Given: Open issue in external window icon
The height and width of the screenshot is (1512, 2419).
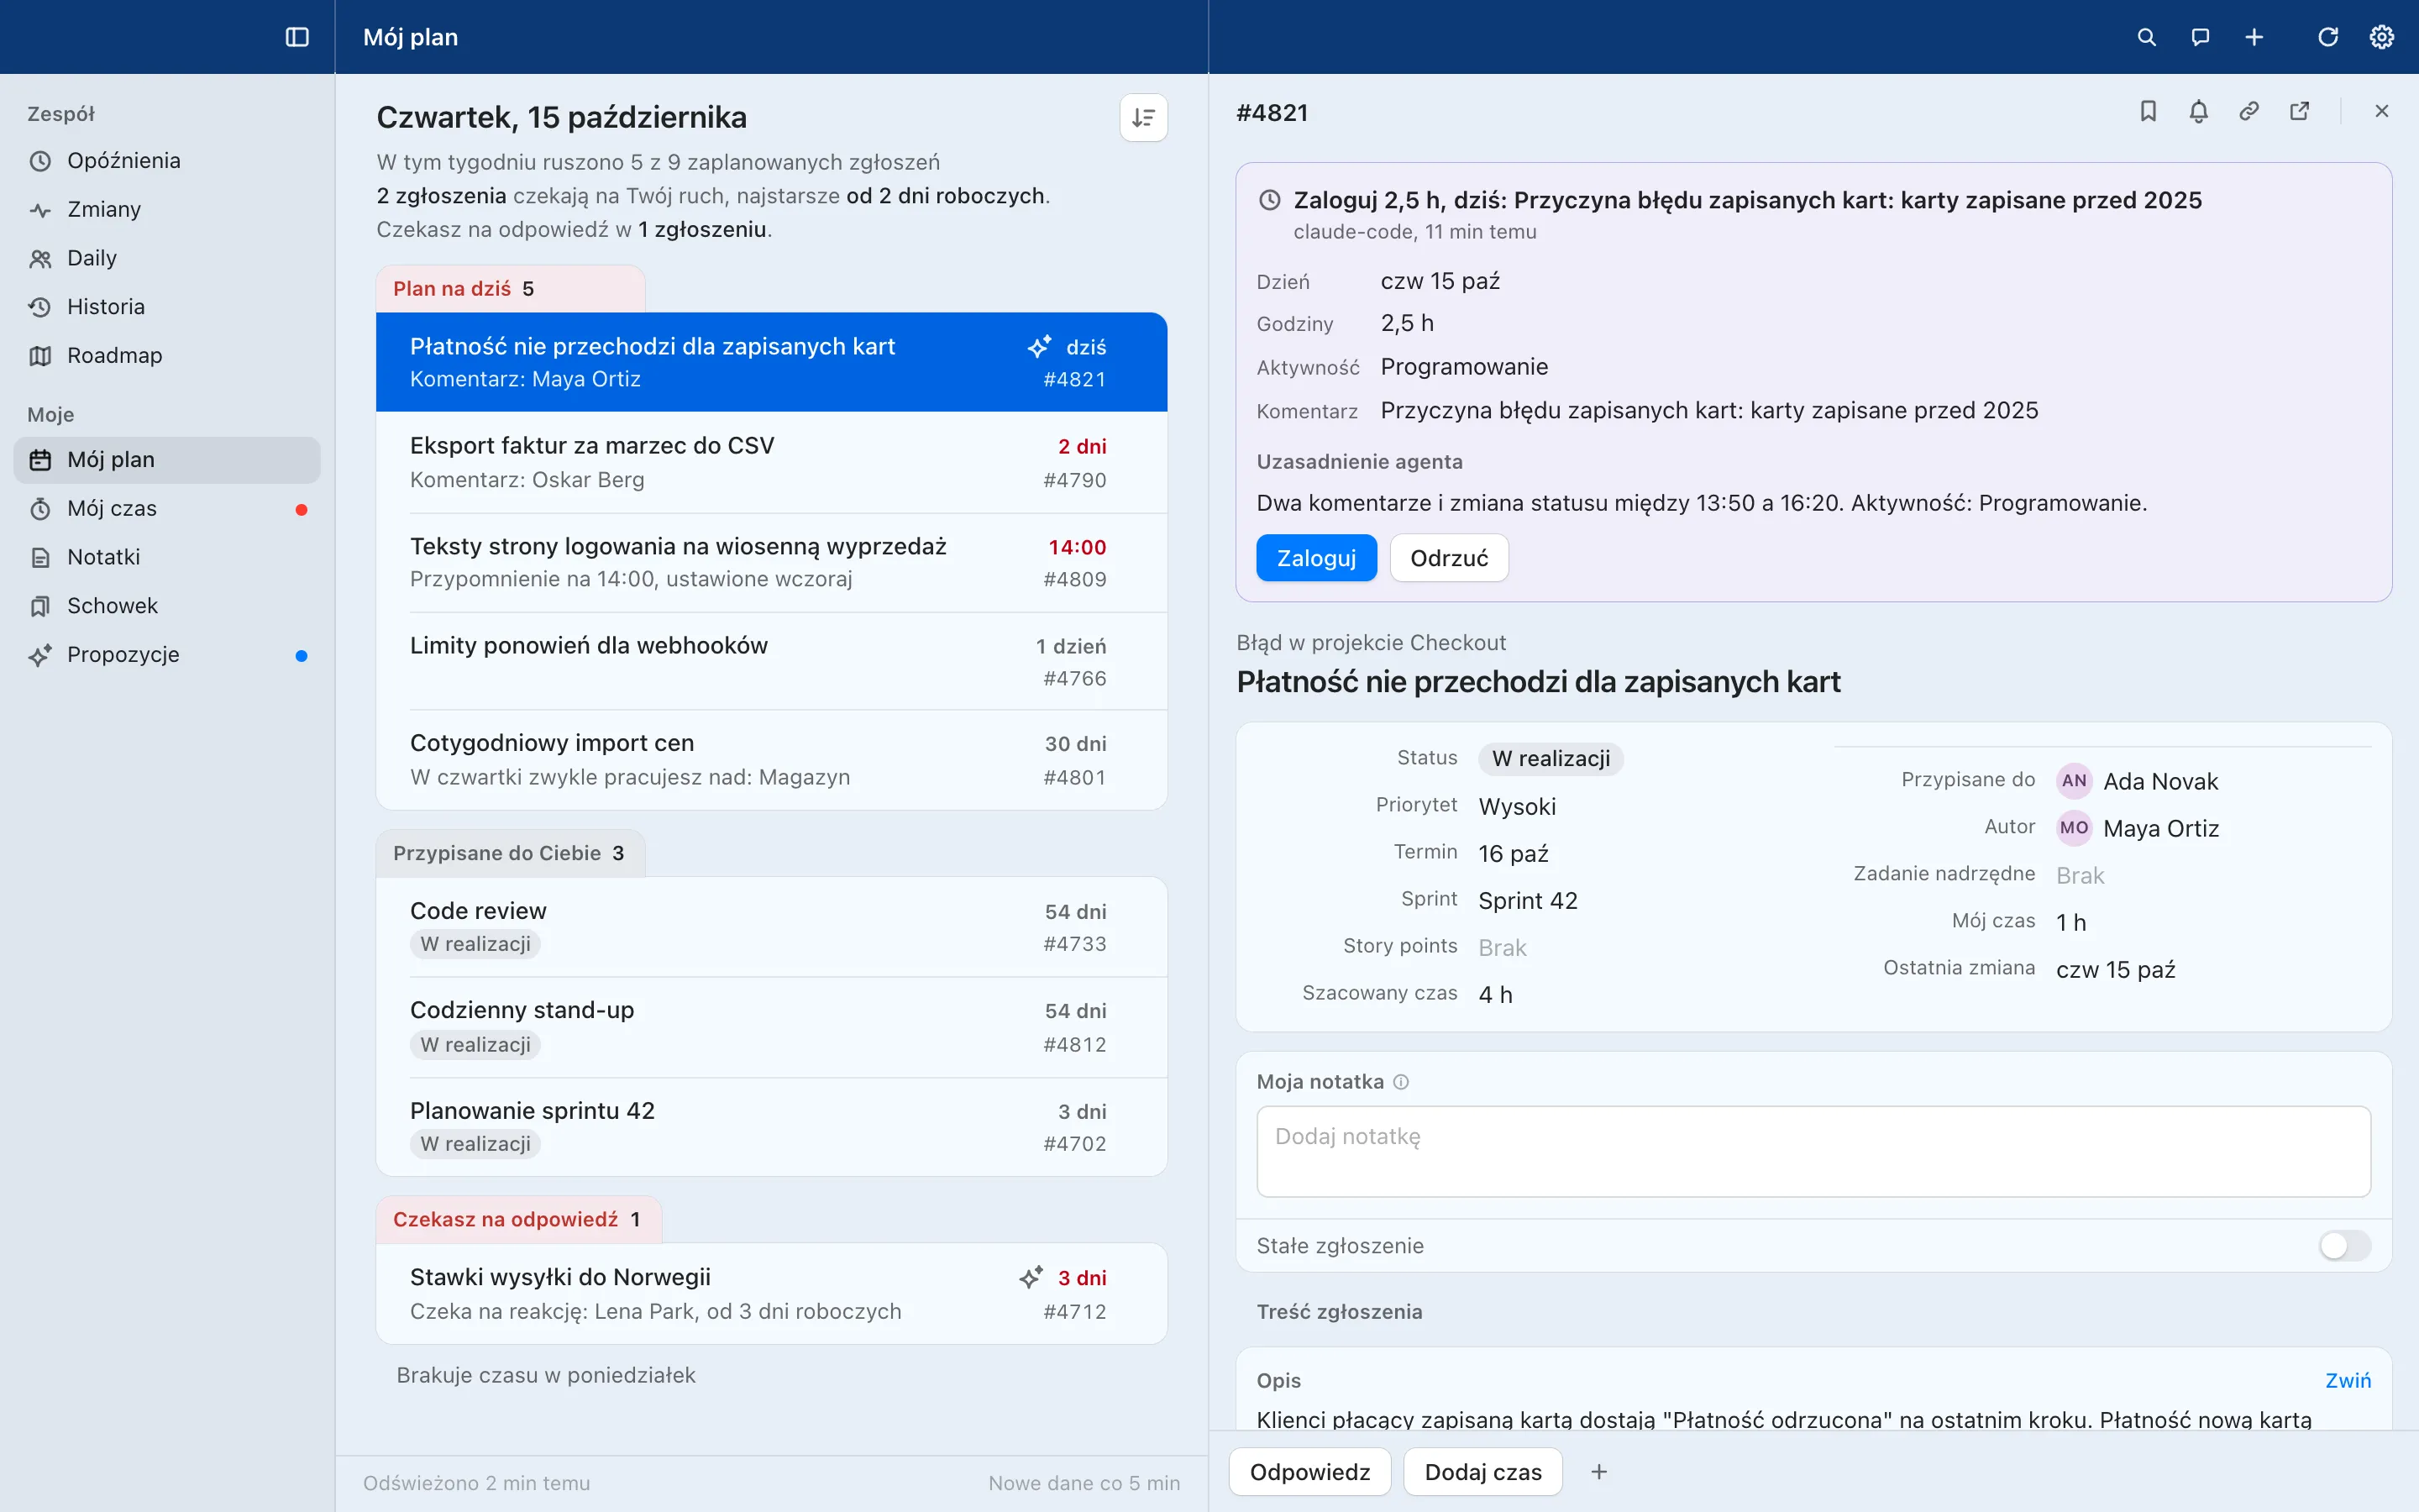Looking at the screenshot, I should pyautogui.click(x=2299, y=111).
